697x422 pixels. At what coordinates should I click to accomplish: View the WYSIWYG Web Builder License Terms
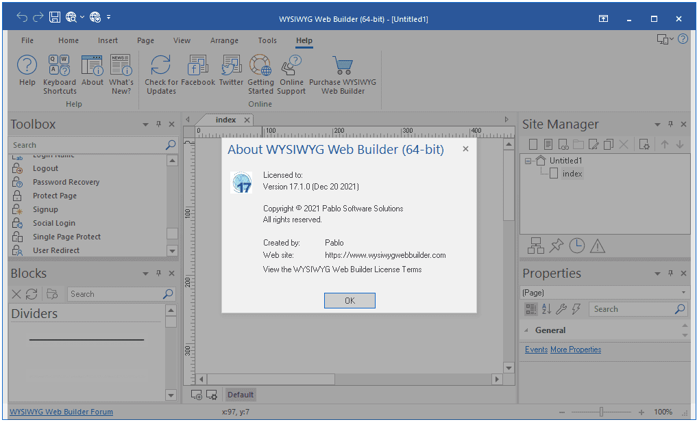(342, 269)
